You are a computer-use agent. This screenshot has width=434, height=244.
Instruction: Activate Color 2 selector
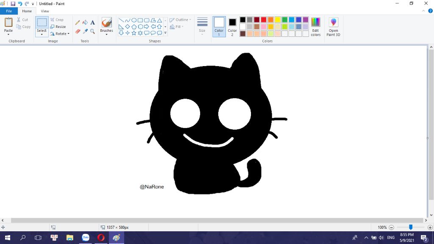pos(232,27)
